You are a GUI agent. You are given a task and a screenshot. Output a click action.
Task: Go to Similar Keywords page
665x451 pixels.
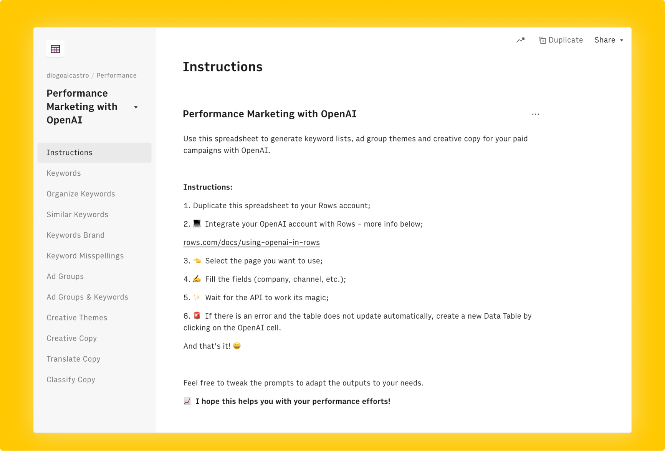pyautogui.click(x=77, y=215)
